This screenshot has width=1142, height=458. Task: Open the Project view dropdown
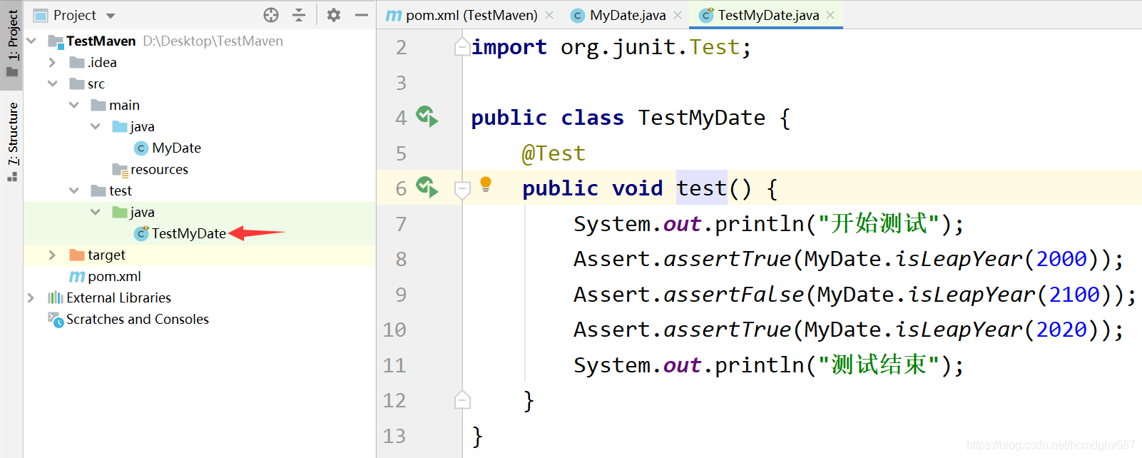tap(111, 16)
